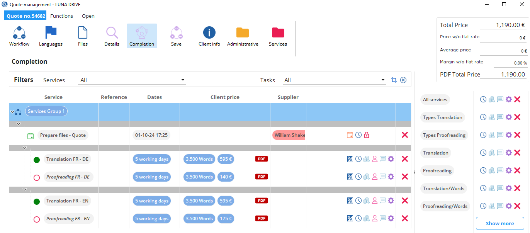530x233 pixels.
Task: Click the William Shake supplier tag
Action: [x=289, y=135]
